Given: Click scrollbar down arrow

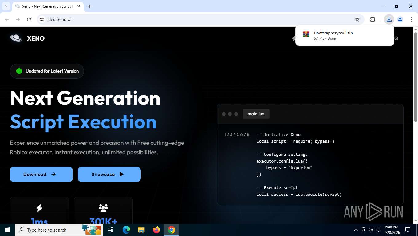Looking at the screenshot, I should click(416, 221).
